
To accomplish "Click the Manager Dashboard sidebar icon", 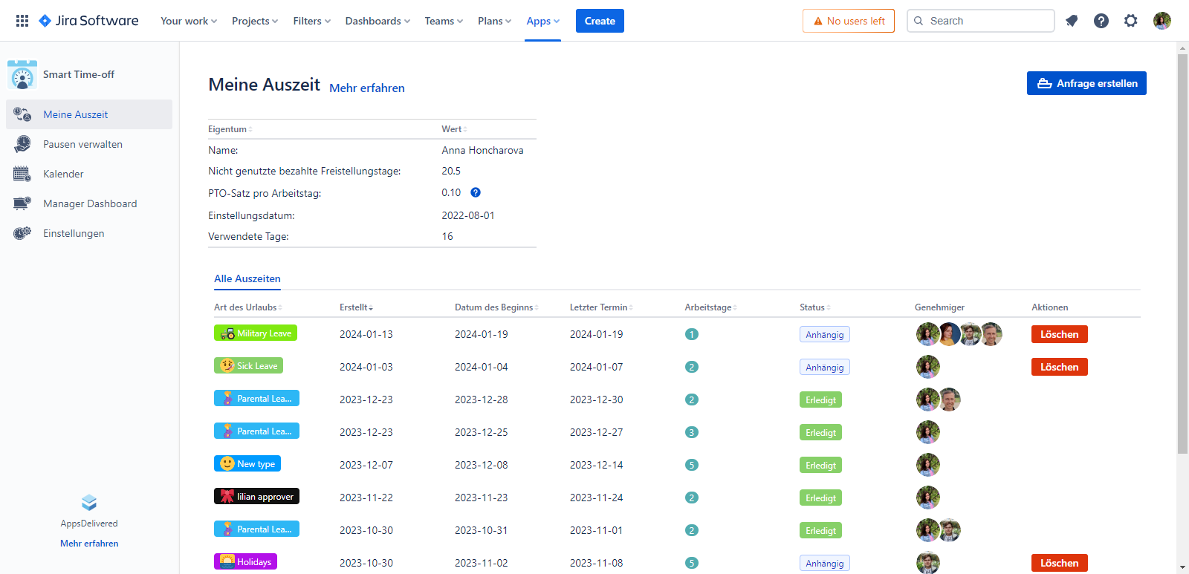I will click(22, 203).
